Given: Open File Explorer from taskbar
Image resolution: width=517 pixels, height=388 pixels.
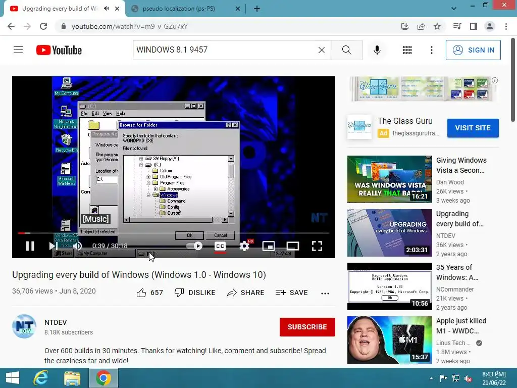Looking at the screenshot, I should [72, 378].
